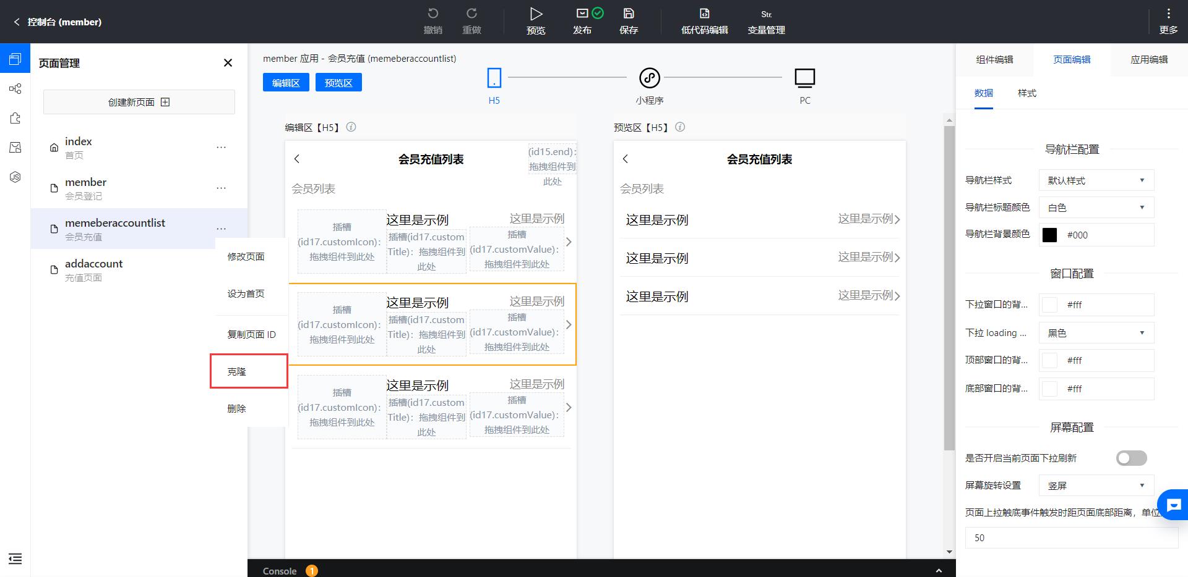Click info icon next to 编辑区【H5】
This screenshot has width=1188, height=577.
(351, 127)
